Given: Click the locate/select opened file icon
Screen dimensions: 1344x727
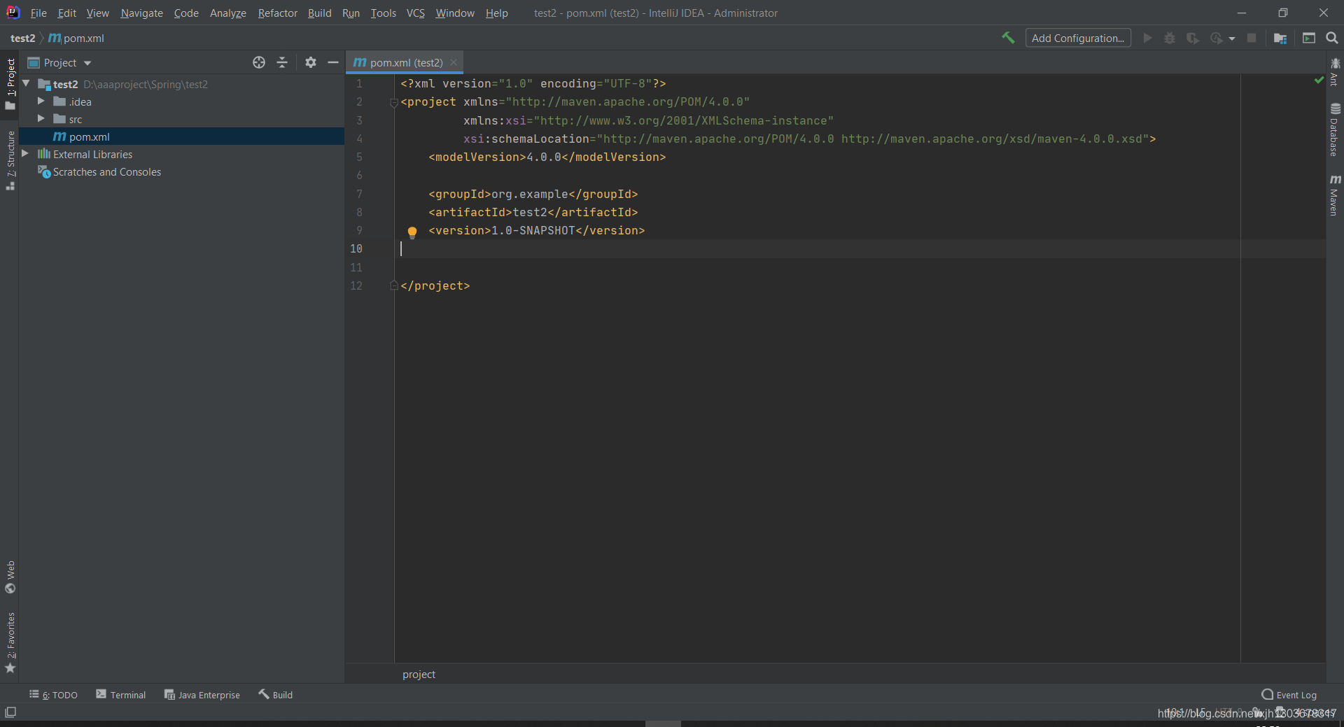Looking at the screenshot, I should click(259, 62).
